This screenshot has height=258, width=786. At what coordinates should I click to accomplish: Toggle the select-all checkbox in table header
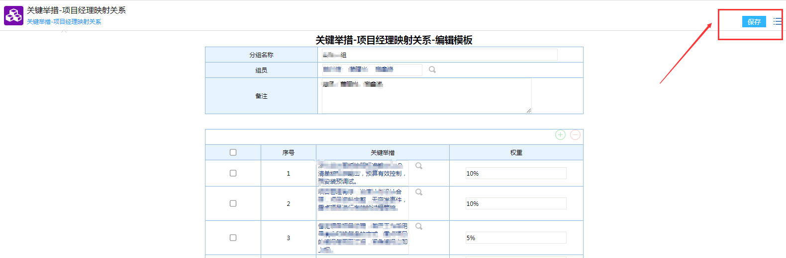[233, 152]
